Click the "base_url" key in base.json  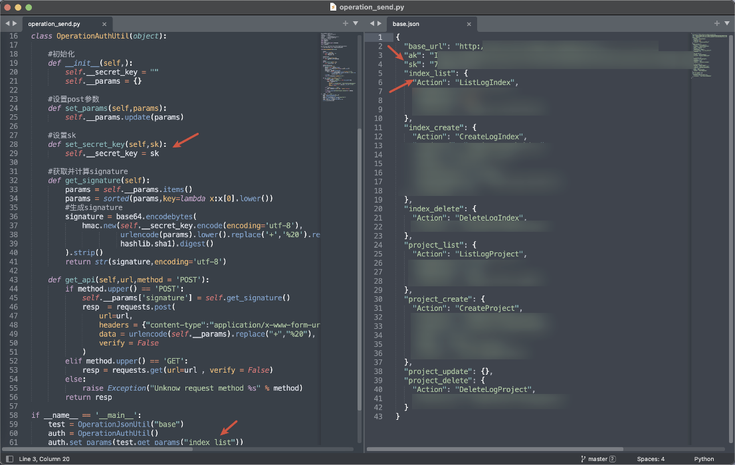coord(425,46)
